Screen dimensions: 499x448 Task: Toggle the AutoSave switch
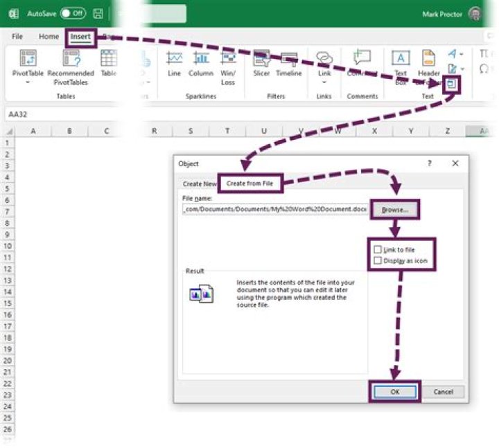point(73,13)
